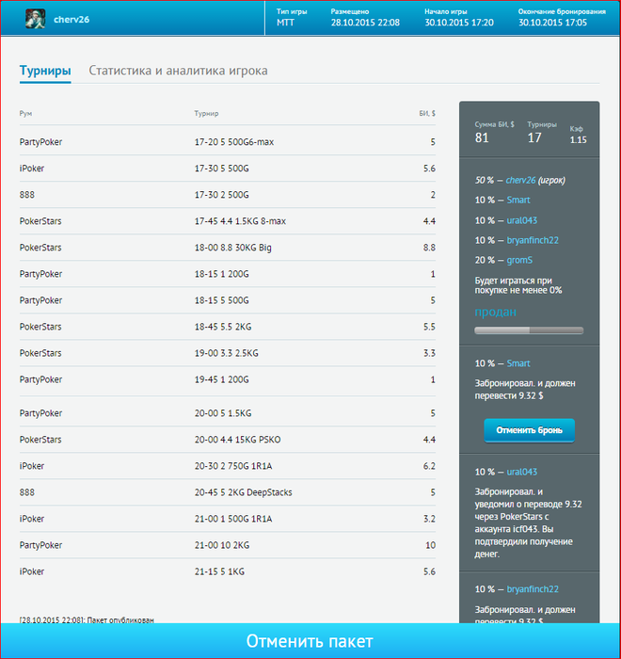Open bryanfinch22 link in bottom booking block
The image size is (621, 659).
(x=533, y=589)
